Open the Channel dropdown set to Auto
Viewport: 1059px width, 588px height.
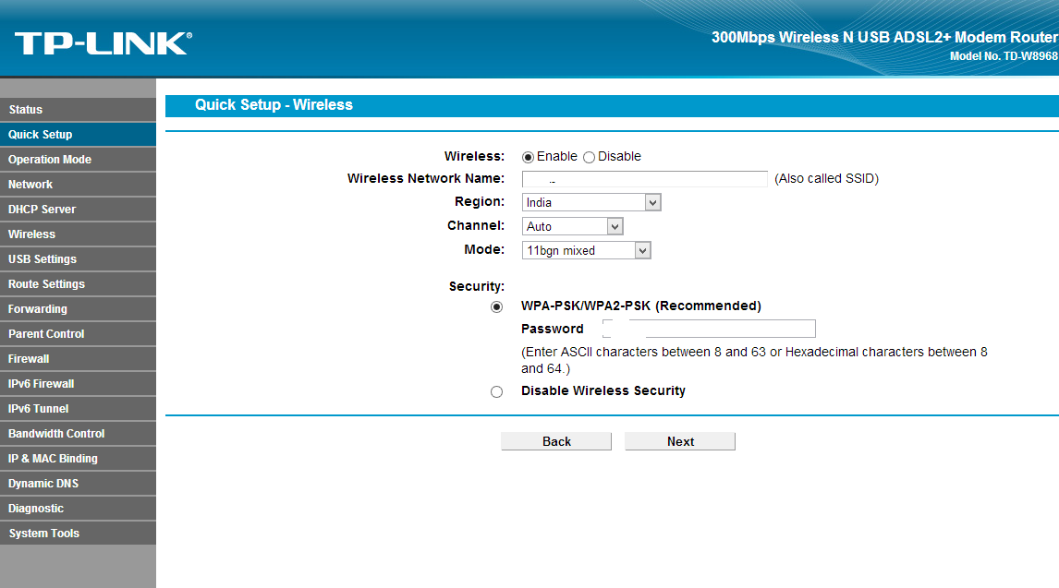[572, 226]
